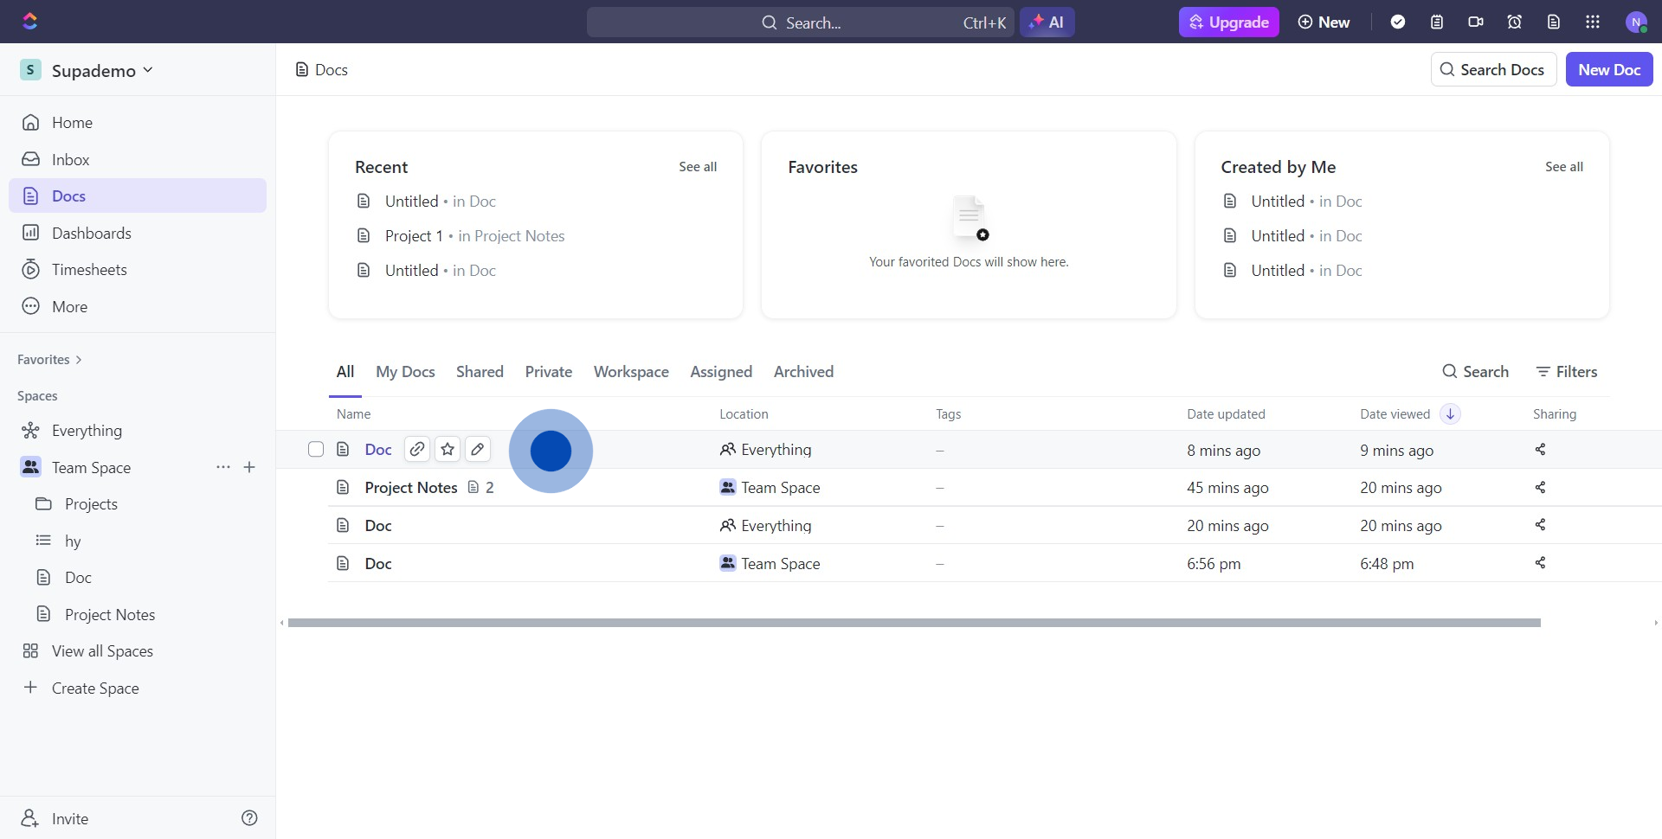Screen dimensions: 1662x839
Task: Open Team Space ellipsis options menu
Action: point(223,467)
